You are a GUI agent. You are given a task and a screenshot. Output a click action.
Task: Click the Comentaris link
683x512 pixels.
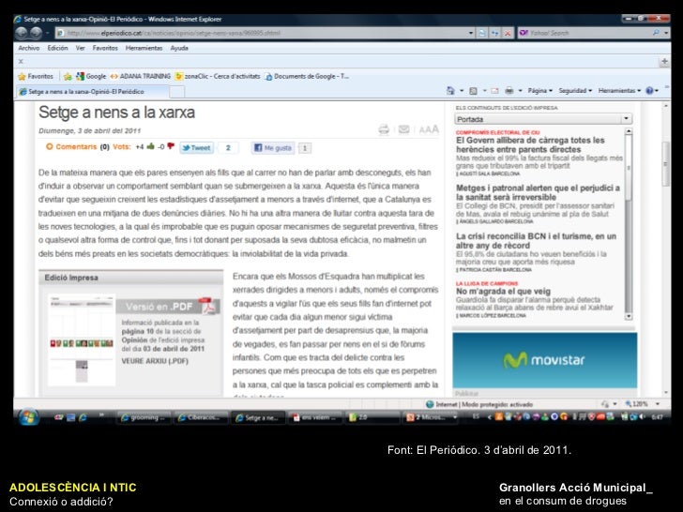click(76, 146)
